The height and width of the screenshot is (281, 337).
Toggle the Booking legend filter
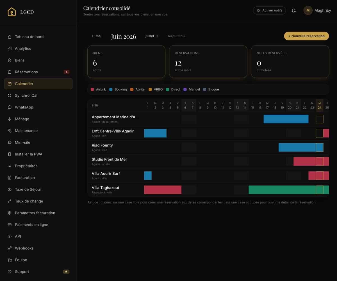(x=118, y=89)
